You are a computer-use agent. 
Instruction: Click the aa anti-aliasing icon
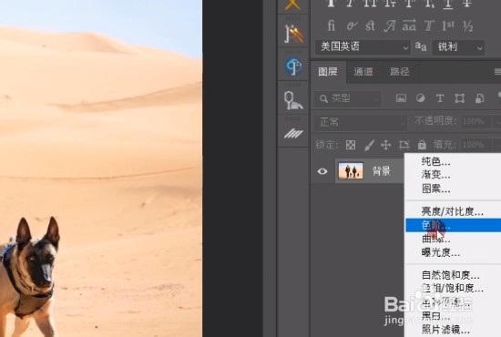click(x=421, y=46)
